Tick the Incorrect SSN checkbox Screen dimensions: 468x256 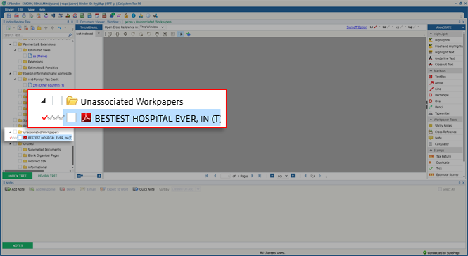coord(20,161)
